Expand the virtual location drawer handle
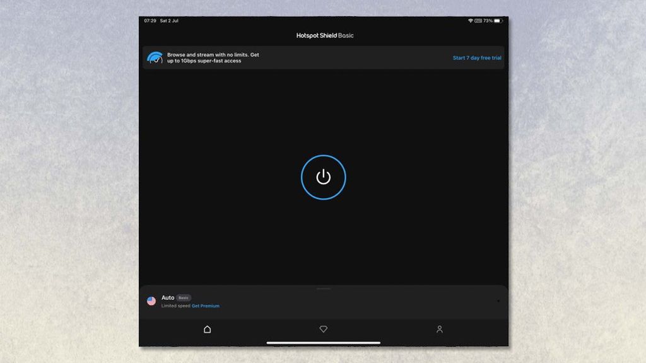 (324, 288)
